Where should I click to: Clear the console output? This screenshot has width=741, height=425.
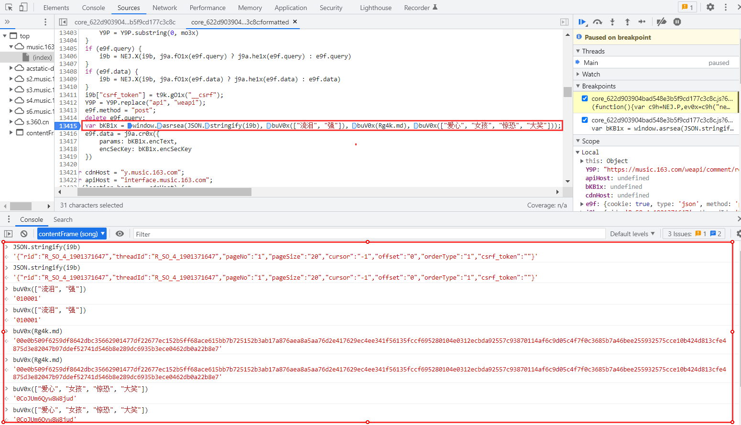coord(24,234)
